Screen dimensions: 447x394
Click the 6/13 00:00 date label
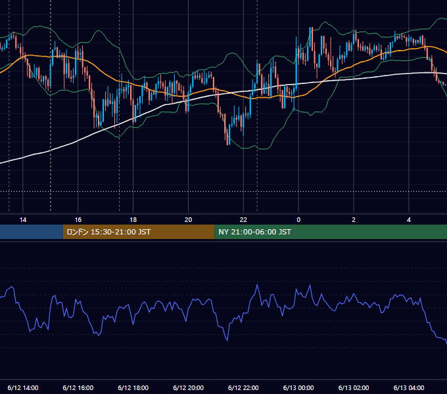tap(298, 387)
